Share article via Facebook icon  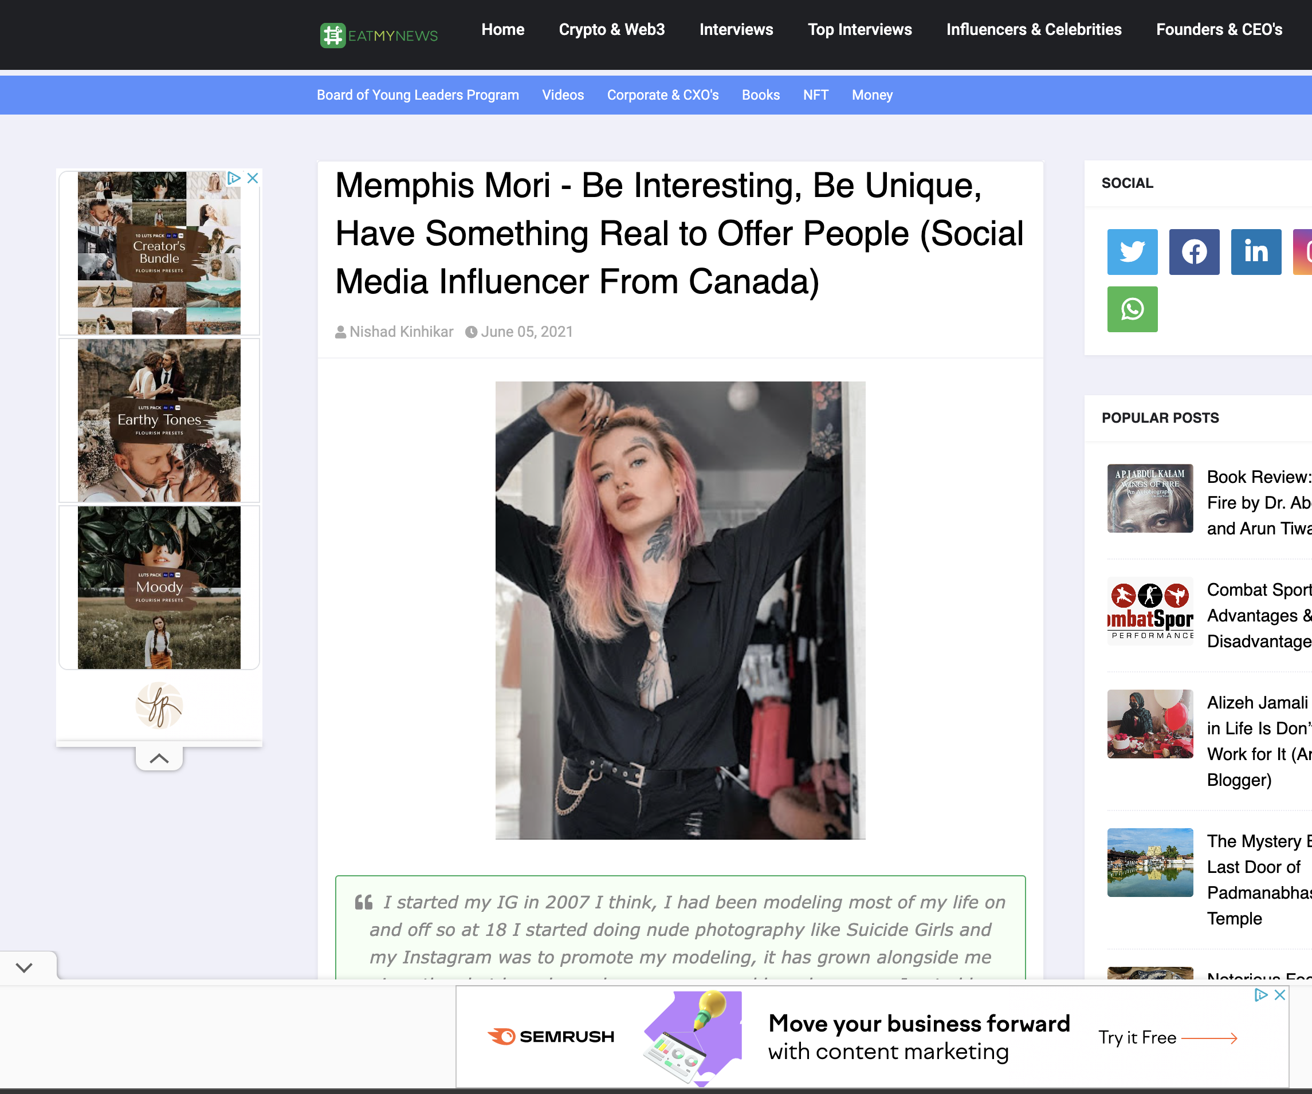(1194, 251)
